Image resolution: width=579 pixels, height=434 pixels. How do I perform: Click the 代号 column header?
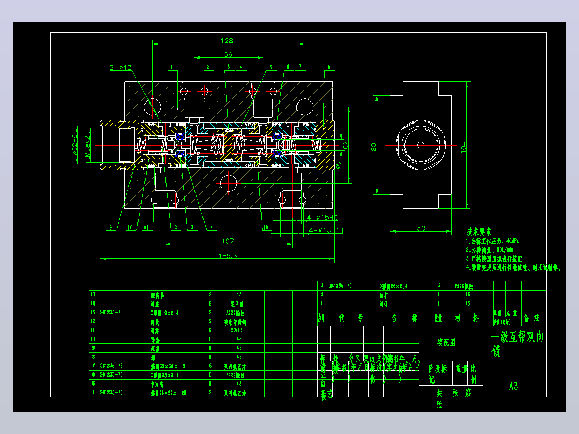tap(351, 317)
